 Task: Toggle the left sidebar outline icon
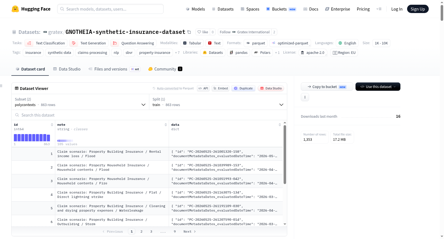point(1,86)
